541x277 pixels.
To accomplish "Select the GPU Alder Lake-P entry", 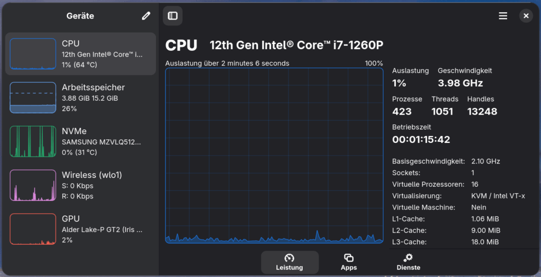I will [80, 229].
